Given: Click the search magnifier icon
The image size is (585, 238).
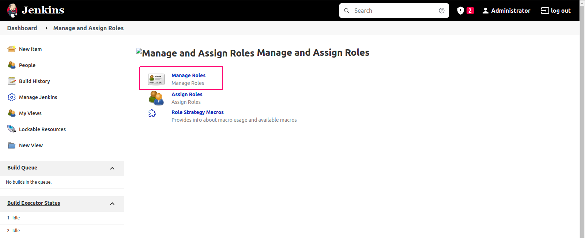Looking at the screenshot, I should tap(347, 11).
